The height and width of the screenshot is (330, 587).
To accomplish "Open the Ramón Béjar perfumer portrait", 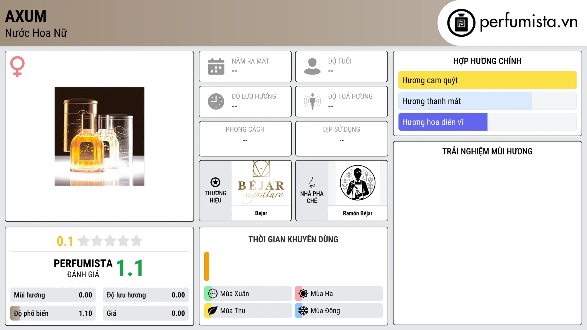I will [358, 183].
